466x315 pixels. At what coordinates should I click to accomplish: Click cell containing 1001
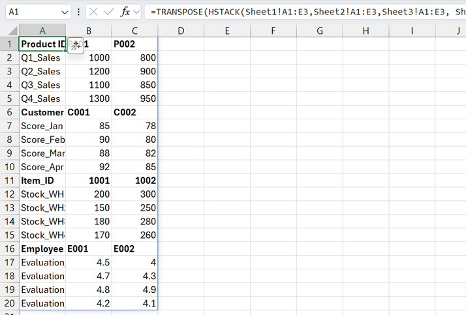(x=89, y=181)
